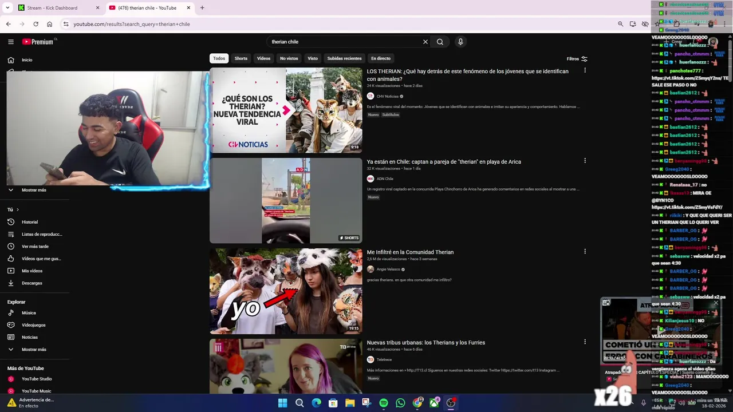Viewport: 733px width, 412px height.
Task: Open Nuevas tribus urbanas video thumbnail
Action: pyautogui.click(x=286, y=366)
